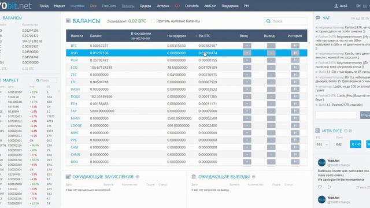Click the magnifier icon in balances search
Viewport: 370px width, 208px height.
(268, 21)
